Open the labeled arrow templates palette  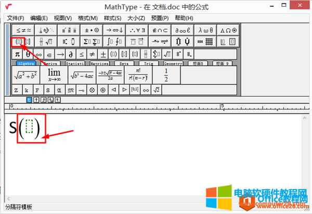[x=160, y=42]
